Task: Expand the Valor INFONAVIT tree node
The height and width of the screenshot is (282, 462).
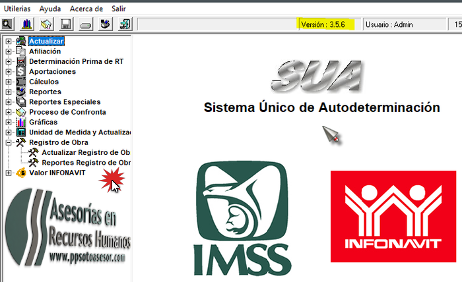Action: (x=9, y=173)
